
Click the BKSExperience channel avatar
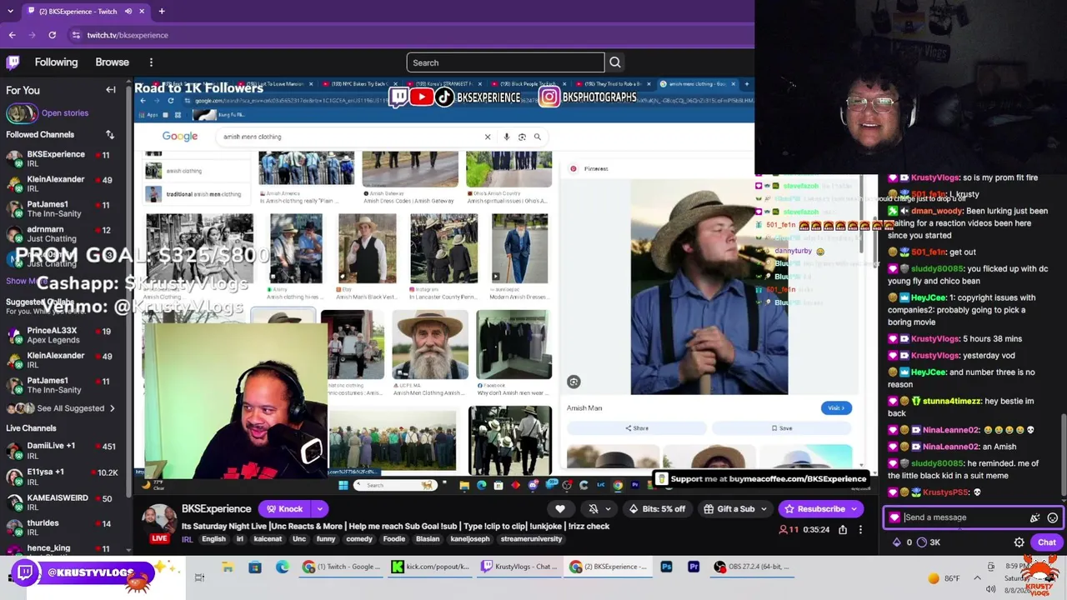pos(158,522)
